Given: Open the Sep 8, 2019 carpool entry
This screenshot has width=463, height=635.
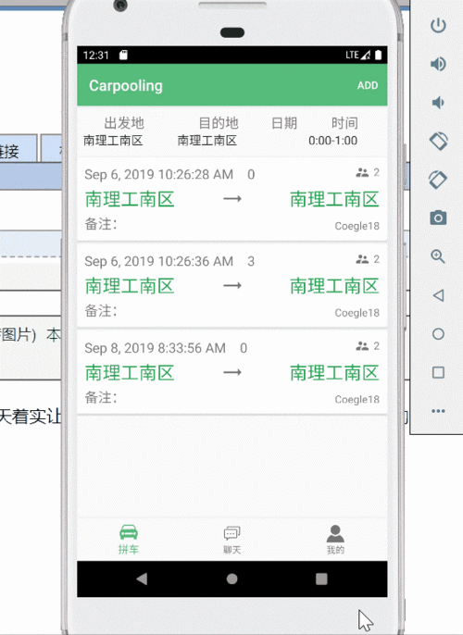Looking at the screenshot, I should point(232,372).
